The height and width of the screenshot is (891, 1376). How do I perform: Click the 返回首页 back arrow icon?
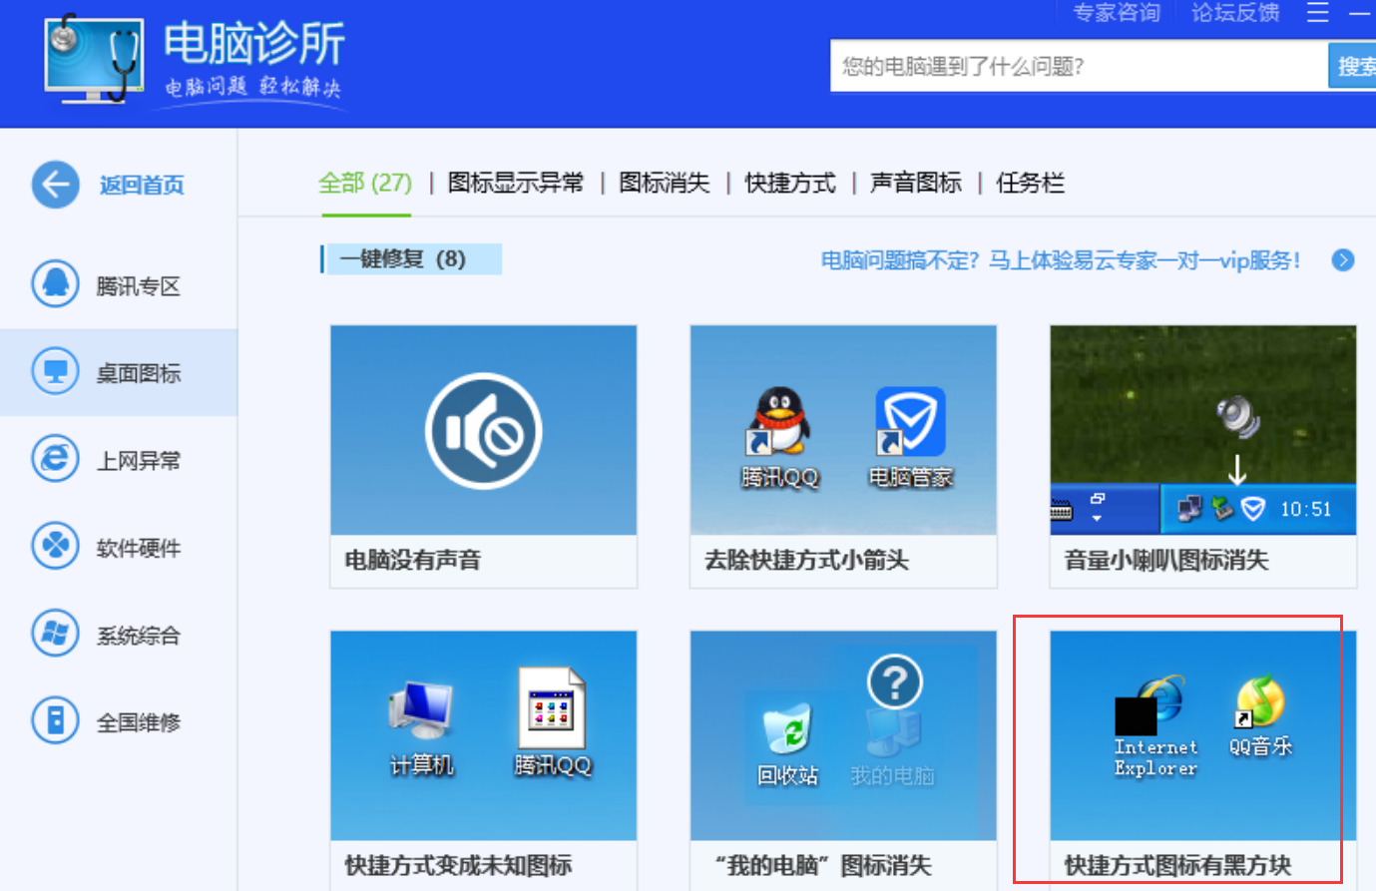(55, 185)
